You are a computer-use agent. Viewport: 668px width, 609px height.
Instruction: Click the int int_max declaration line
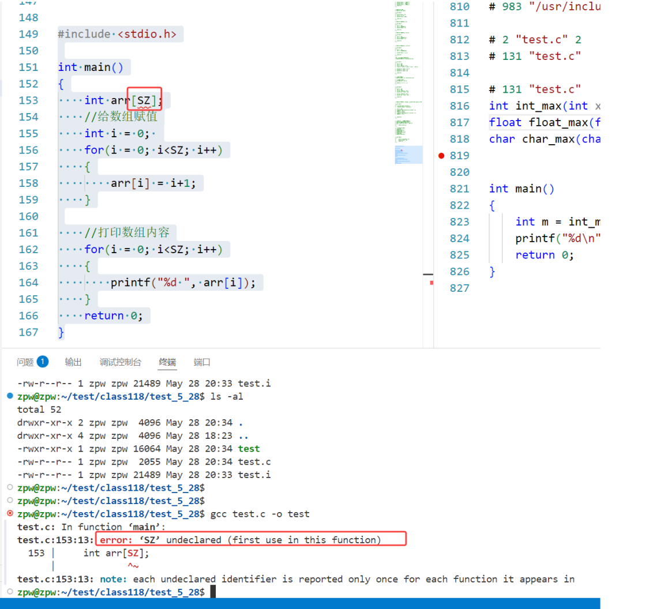tap(545, 106)
